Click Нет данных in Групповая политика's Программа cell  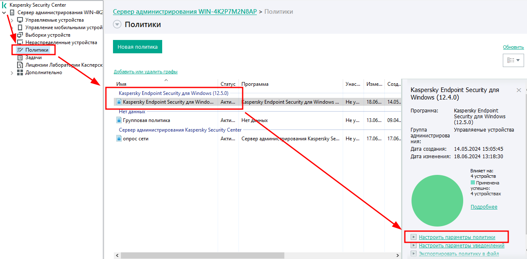tap(255, 120)
